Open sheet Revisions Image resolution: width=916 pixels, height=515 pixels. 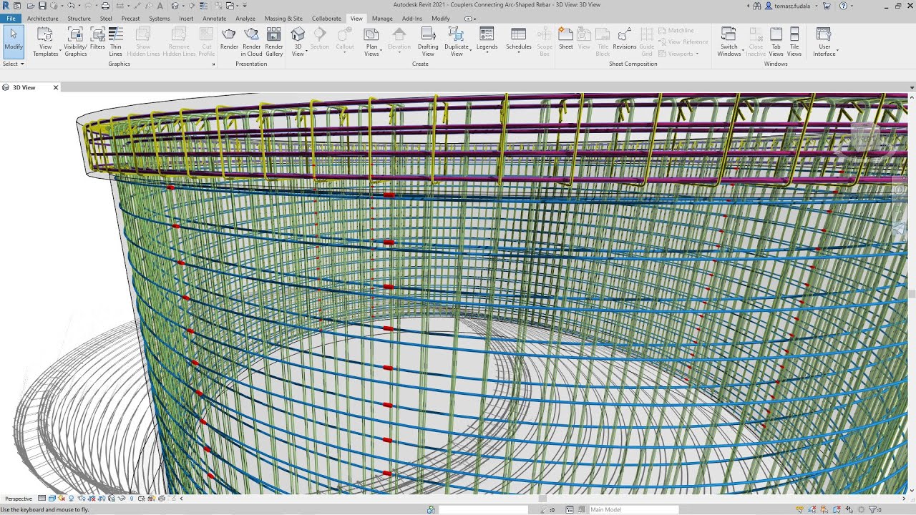point(624,38)
